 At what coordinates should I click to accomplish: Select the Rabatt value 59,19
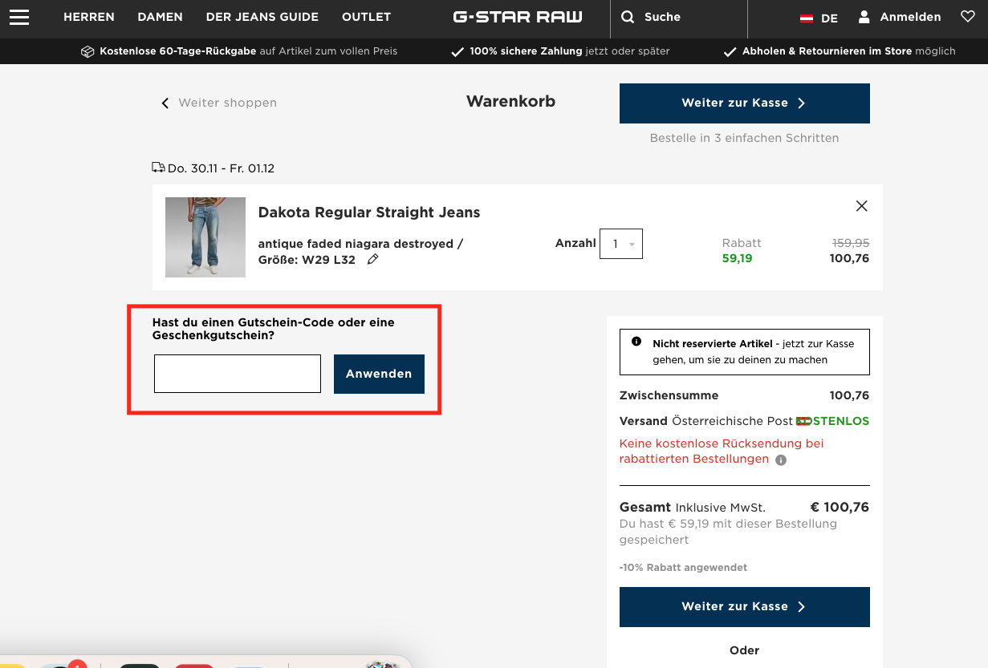pyautogui.click(x=737, y=258)
